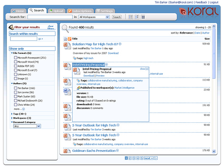Click the Search button
The image size is (224, 168).
click(x=116, y=17)
